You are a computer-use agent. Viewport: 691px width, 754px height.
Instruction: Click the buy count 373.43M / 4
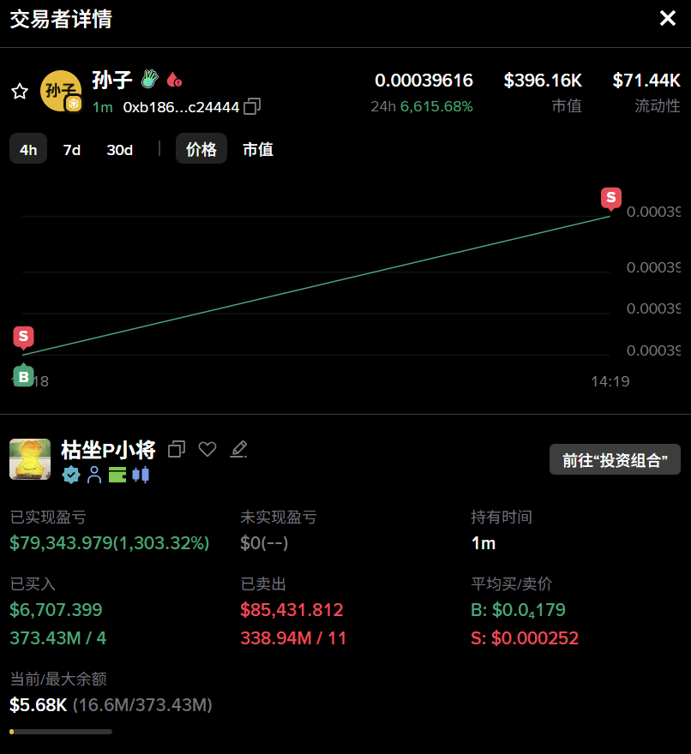tap(57, 638)
